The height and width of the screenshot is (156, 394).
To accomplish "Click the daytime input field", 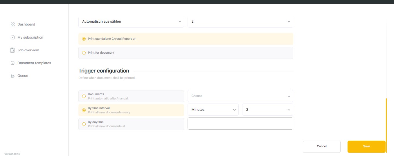I will pyautogui.click(x=240, y=124).
